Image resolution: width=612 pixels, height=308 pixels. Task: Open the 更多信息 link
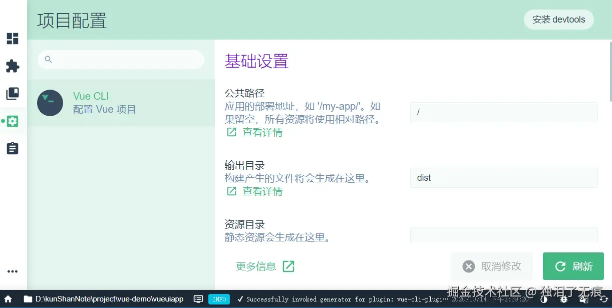[265, 266]
